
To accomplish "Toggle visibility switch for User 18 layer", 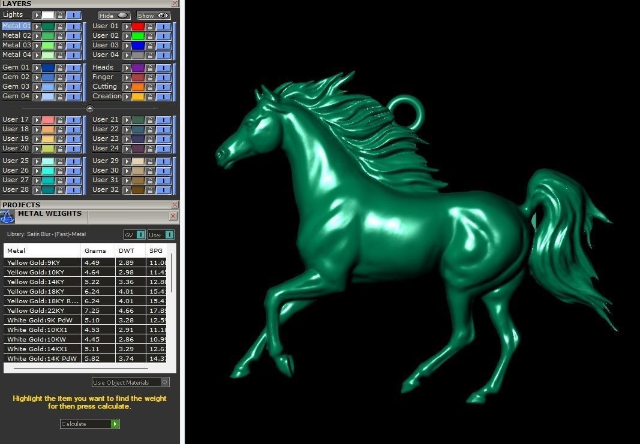I will (74, 129).
